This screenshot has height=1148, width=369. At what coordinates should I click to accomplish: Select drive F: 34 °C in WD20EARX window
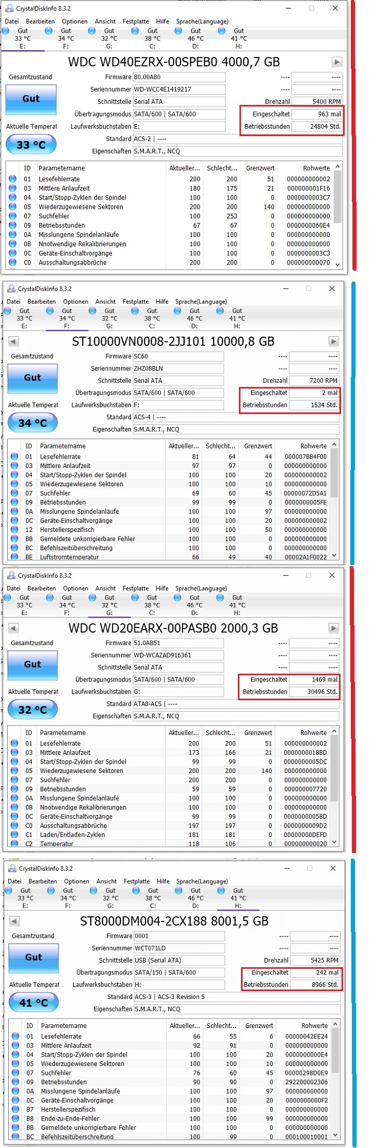pos(67,605)
